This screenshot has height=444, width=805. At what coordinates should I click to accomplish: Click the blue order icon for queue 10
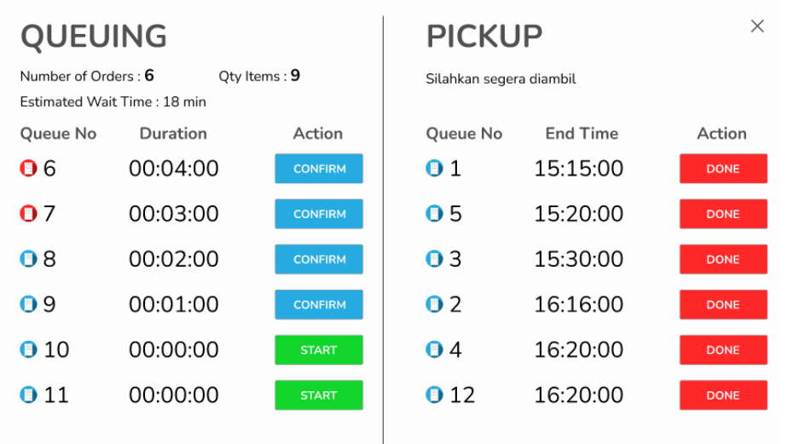click(x=28, y=349)
